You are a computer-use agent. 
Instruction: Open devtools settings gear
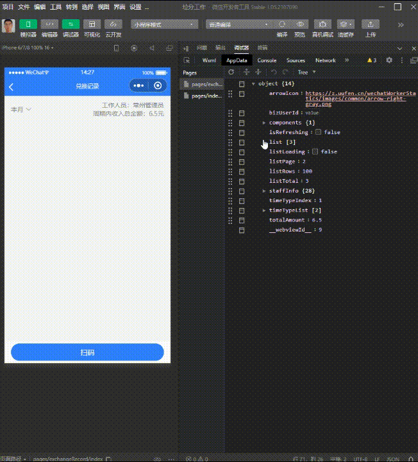coord(389,60)
